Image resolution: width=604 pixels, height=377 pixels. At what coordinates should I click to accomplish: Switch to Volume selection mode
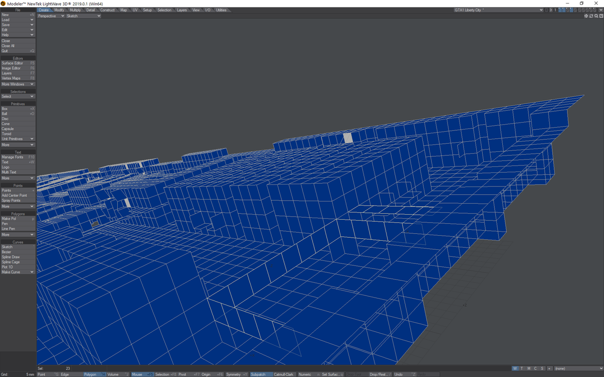(x=118, y=374)
